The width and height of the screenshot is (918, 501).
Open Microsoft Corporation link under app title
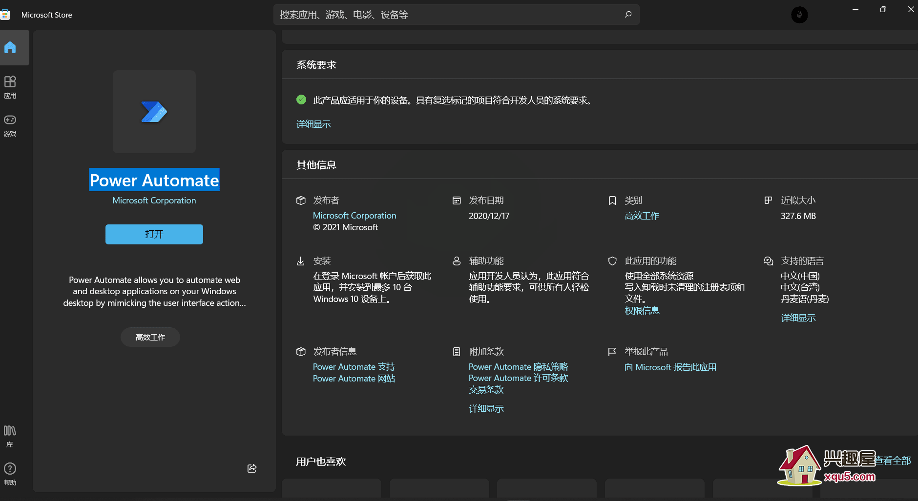tap(154, 200)
